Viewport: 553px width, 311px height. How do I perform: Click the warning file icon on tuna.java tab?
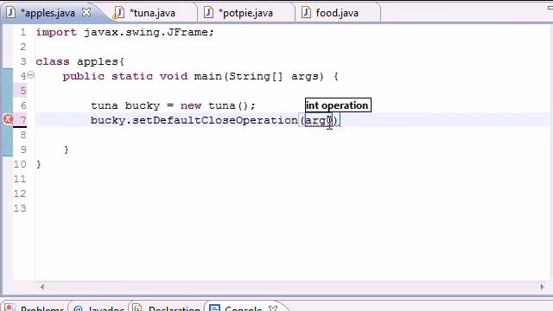point(118,13)
